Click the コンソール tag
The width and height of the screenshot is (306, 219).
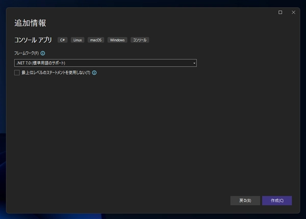pos(140,40)
